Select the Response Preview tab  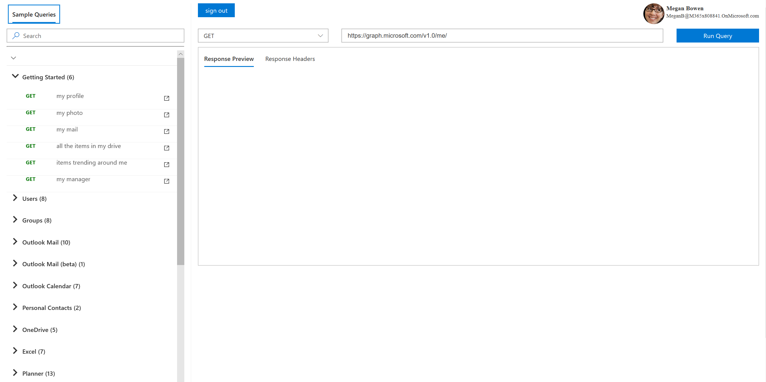[229, 59]
